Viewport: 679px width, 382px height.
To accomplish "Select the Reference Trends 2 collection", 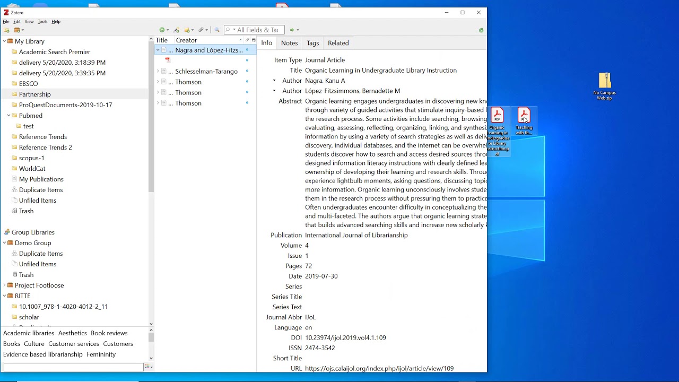I will [46, 147].
